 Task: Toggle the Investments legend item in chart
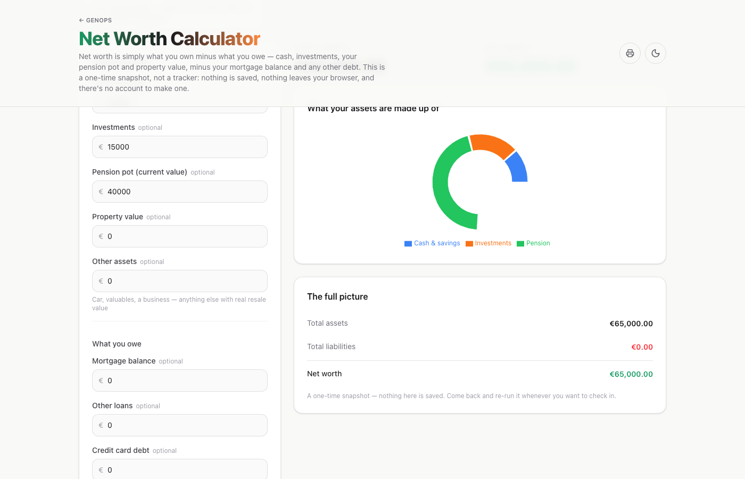click(x=489, y=243)
